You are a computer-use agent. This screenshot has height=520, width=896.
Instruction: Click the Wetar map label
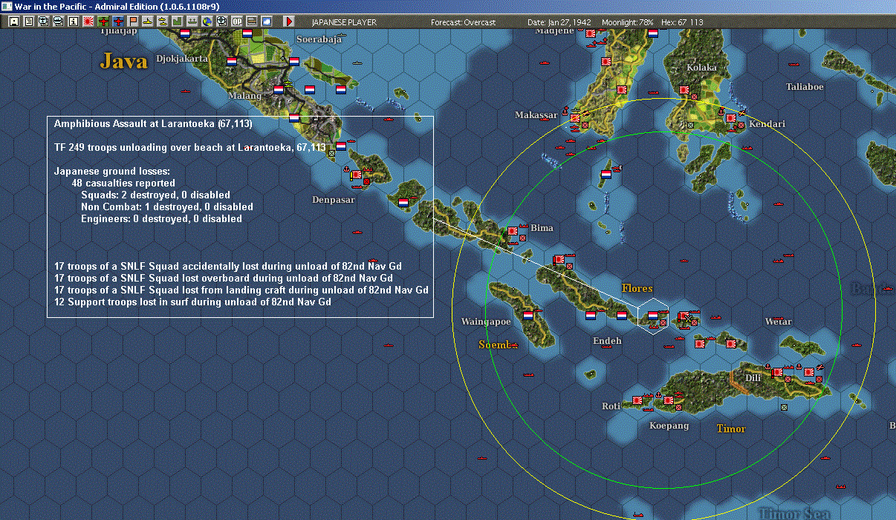click(x=778, y=322)
